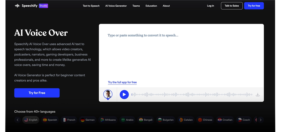Screen dimensions: 281x132
Task: Select the Spanish language chip
Action: [50, 120]
